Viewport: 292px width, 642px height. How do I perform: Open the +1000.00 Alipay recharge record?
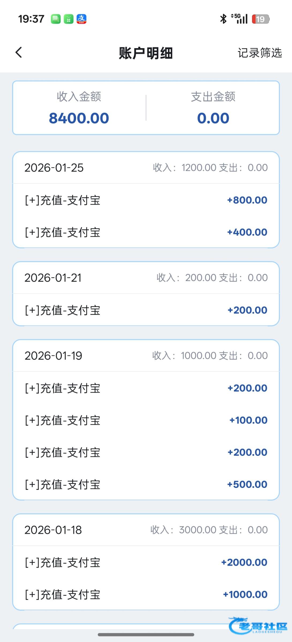coord(146,594)
